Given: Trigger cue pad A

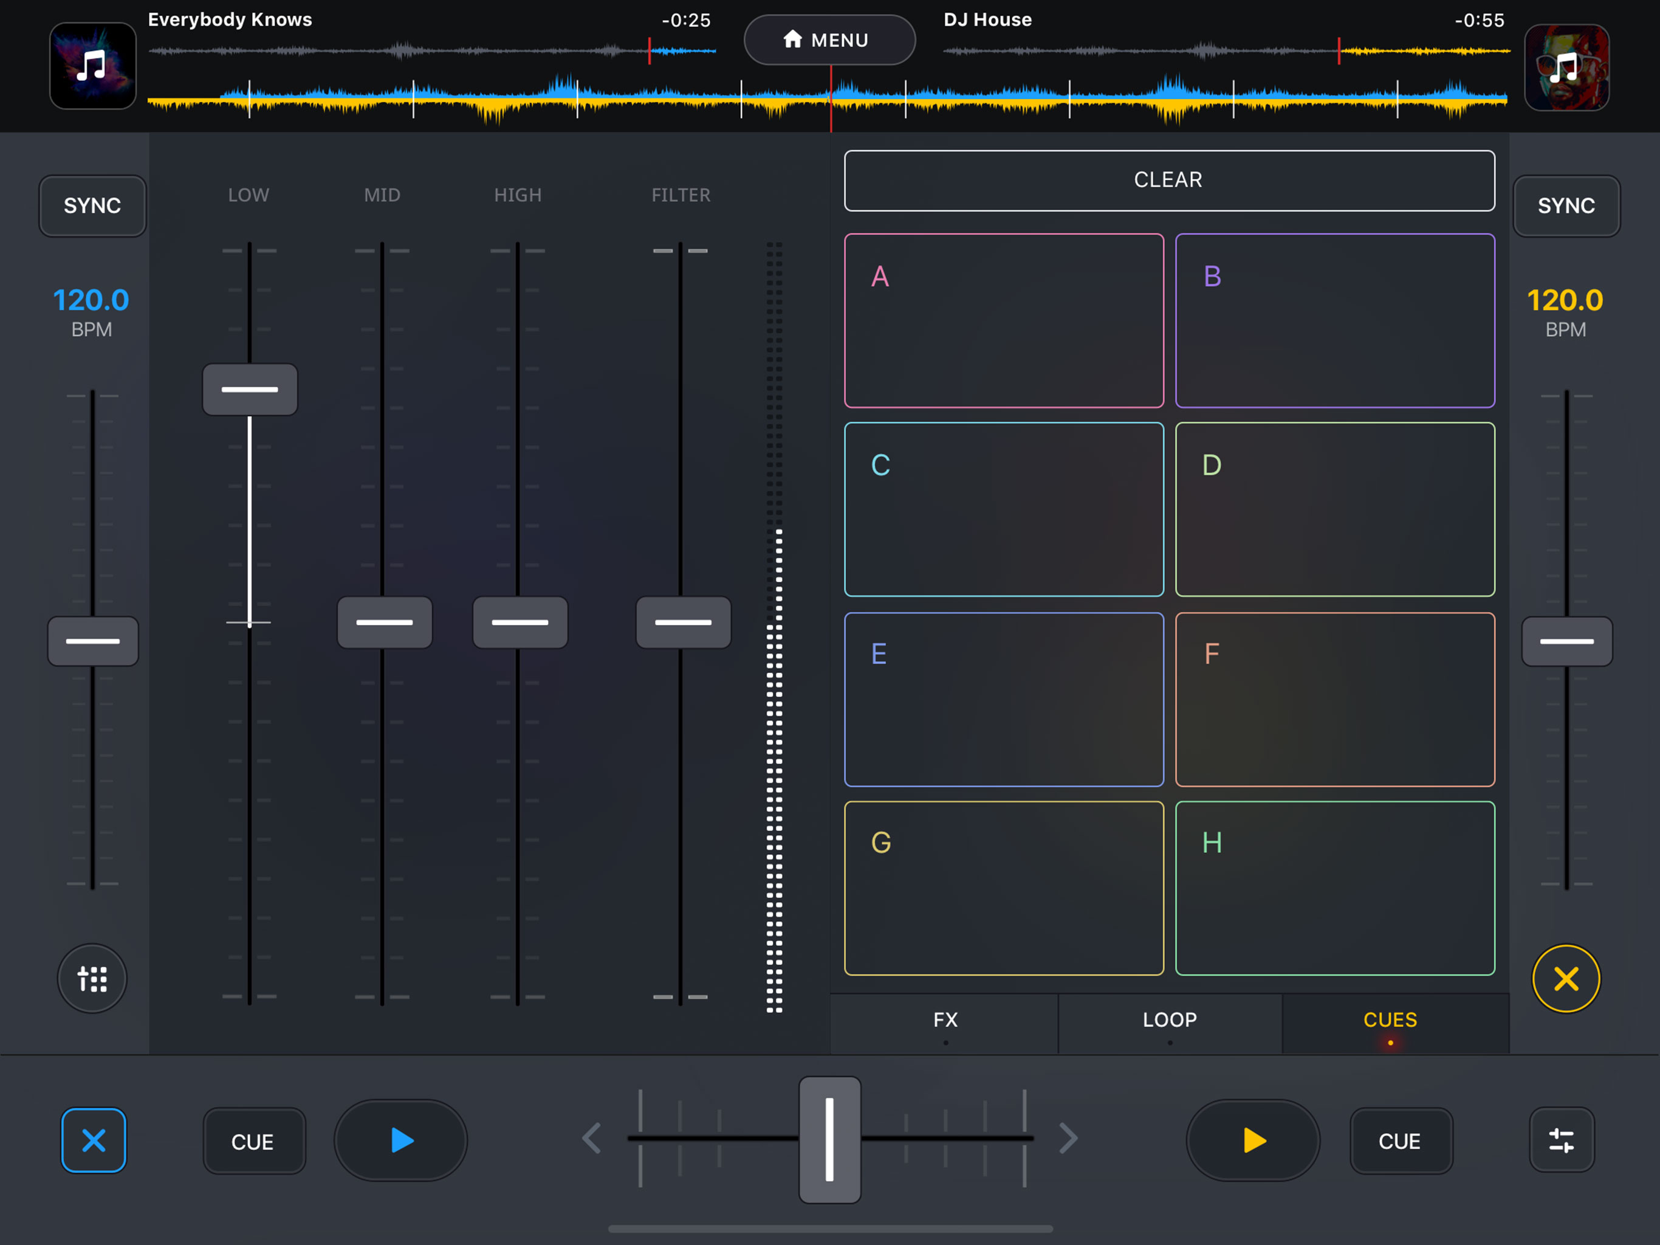Looking at the screenshot, I should coord(1003,320).
